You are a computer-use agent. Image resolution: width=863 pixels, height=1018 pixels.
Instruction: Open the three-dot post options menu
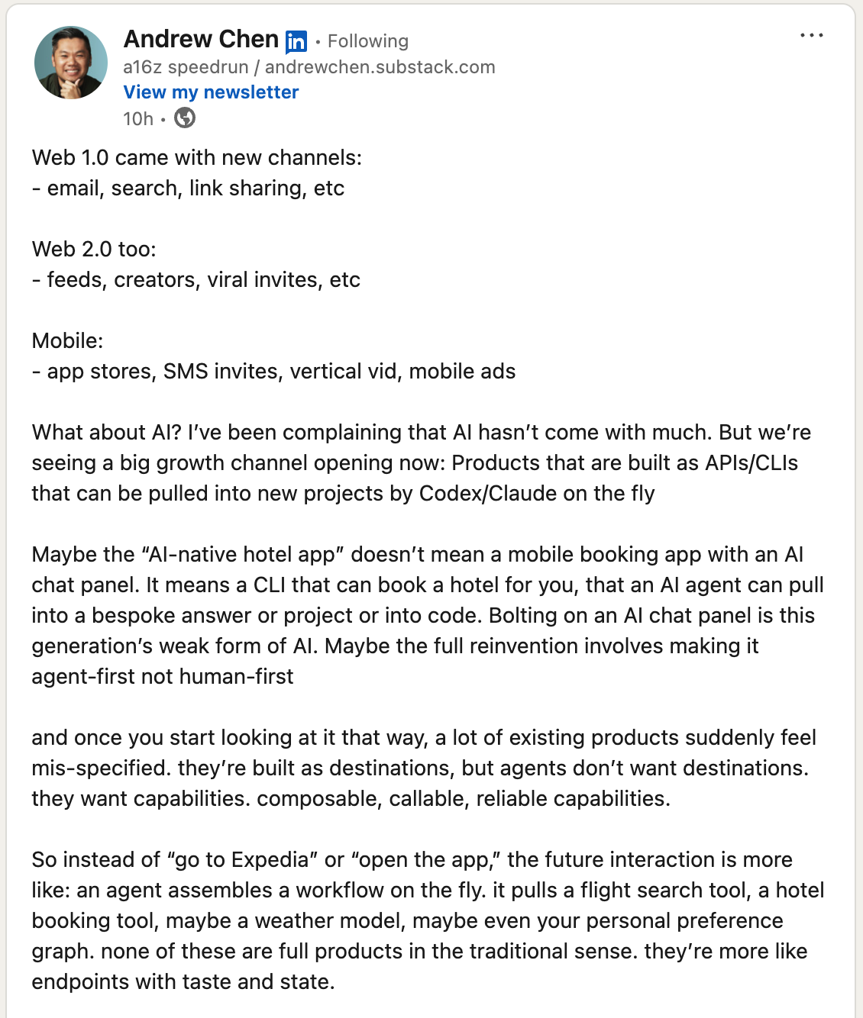coord(811,36)
